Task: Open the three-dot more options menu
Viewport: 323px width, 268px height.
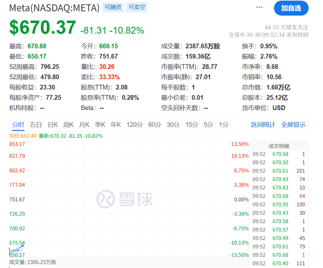Action: [260, 8]
